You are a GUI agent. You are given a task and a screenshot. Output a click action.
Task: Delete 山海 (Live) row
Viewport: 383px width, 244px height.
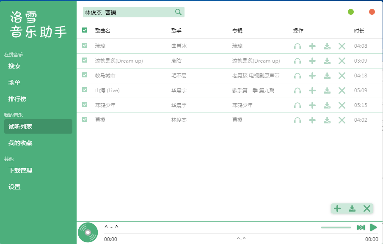point(342,91)
